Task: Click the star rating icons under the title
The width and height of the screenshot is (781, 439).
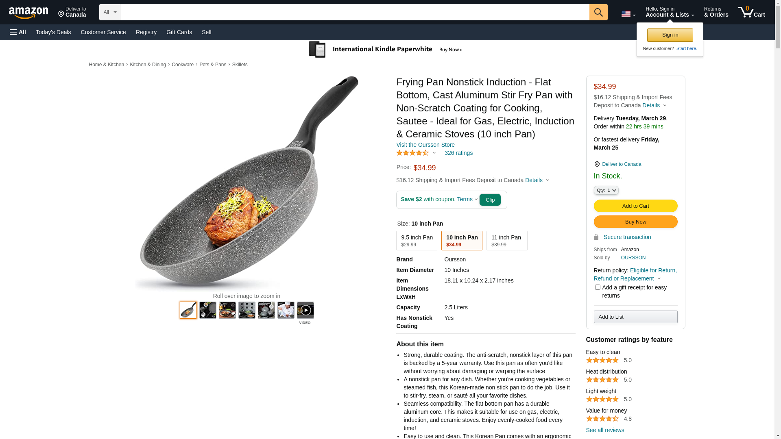Action: click(x=412, y=153)
